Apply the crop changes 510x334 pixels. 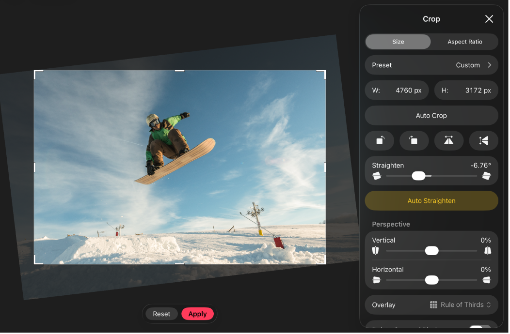click(197, 314)
